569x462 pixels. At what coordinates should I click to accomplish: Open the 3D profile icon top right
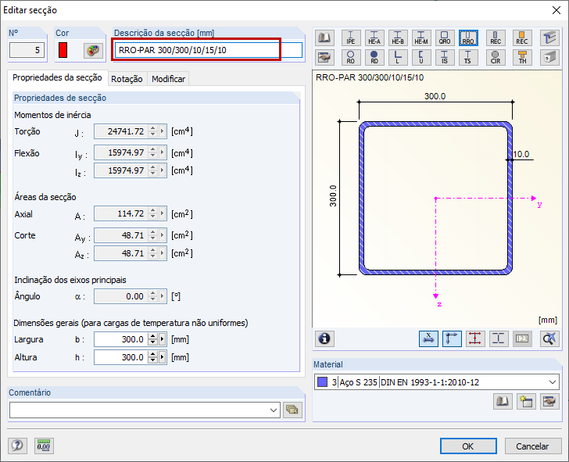point(549,38)
